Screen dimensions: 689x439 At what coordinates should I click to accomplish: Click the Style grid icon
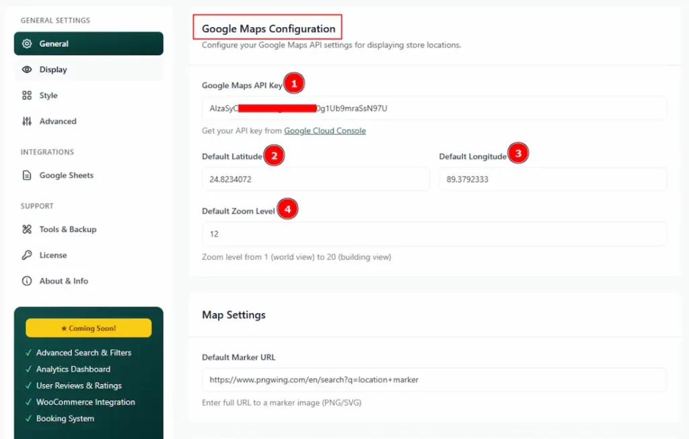point(27,95)
